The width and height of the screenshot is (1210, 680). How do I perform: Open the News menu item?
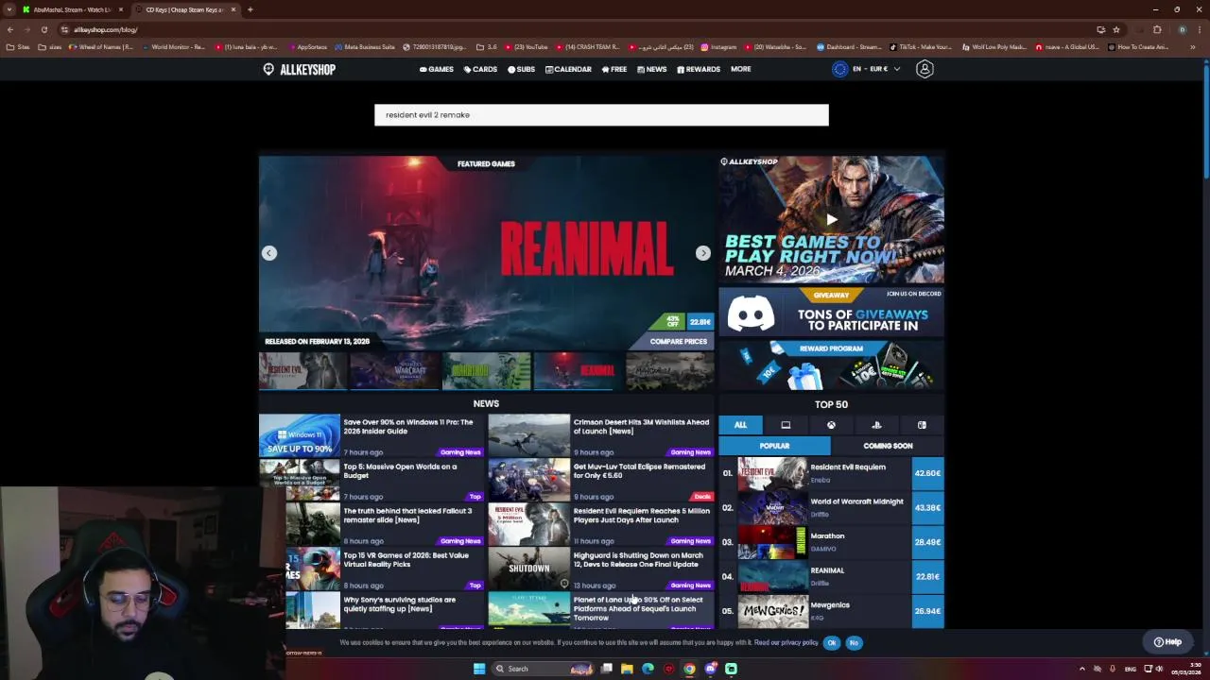coord(652,69)
